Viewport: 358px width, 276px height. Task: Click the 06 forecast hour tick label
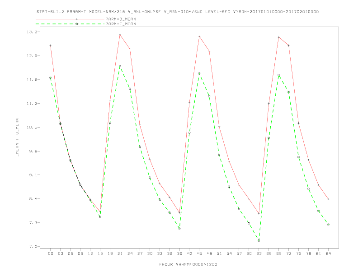pos(71,253)
